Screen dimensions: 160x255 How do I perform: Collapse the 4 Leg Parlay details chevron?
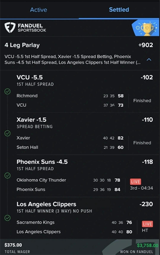pyautogui.click(x=149, y=59)
